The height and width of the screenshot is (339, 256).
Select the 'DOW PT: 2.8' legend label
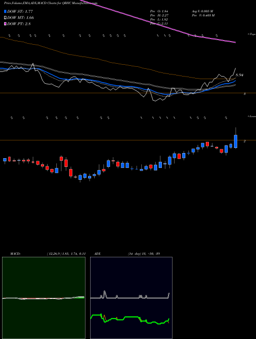(x=19, y=24)
